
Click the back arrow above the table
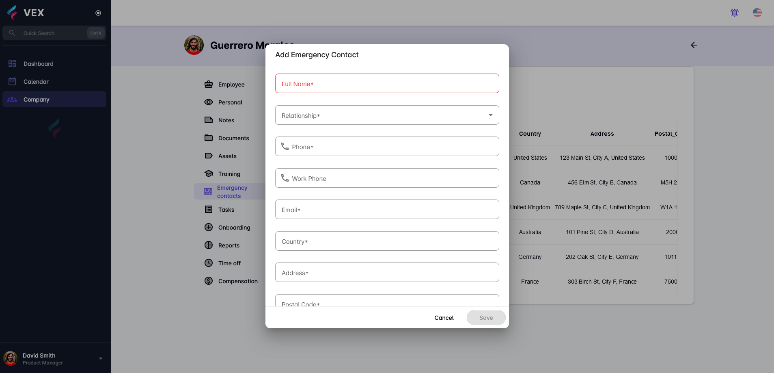[x=694, y=45]
